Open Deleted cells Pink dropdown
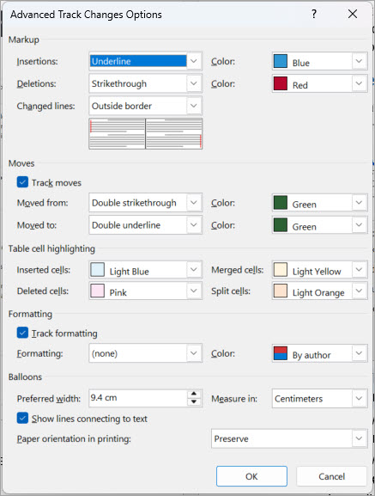Viewport: 375px width, 496px height. [146, 291]
